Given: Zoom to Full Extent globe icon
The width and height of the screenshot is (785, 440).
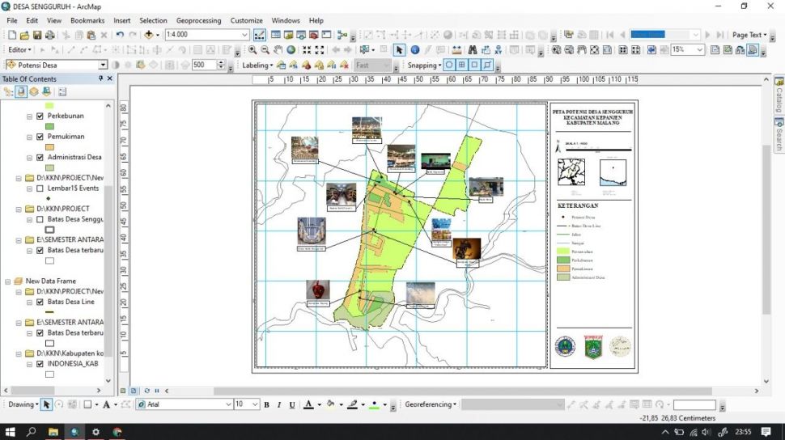Looking at the screenshot, I should (291, 50).
